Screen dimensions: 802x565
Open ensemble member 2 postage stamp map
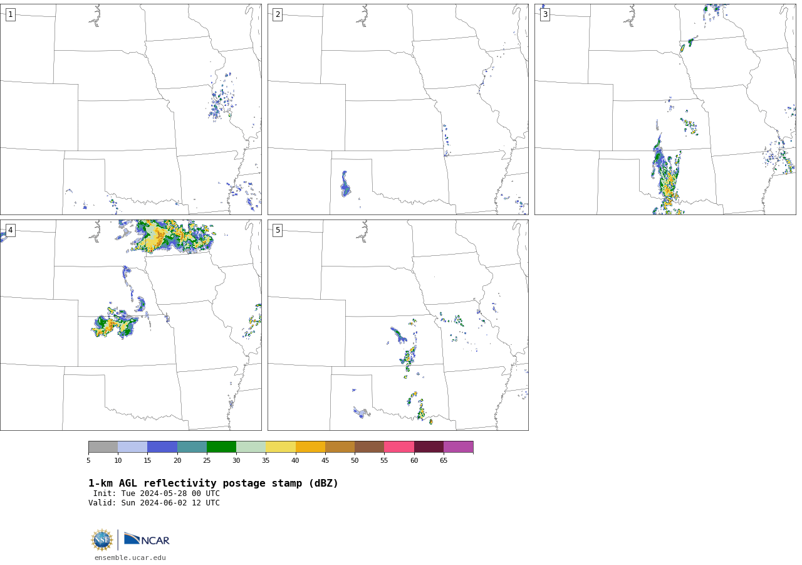point(398,109)
